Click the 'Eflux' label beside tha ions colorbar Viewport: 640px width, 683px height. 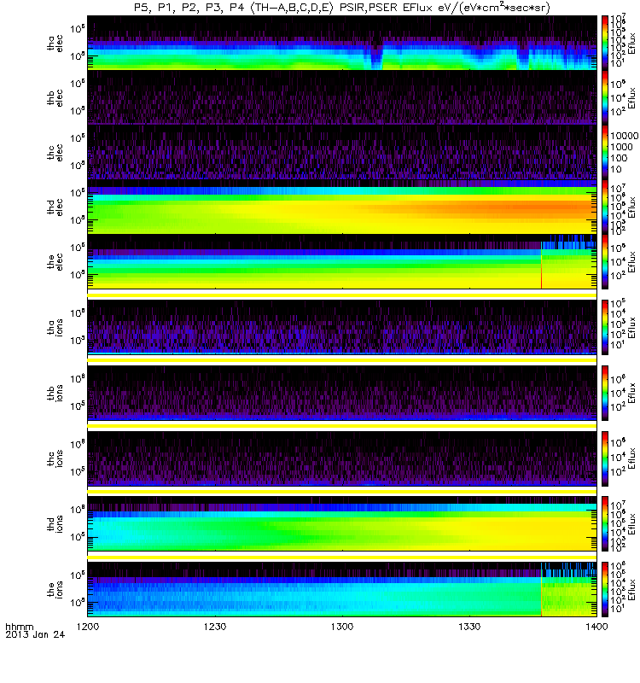pos(631,327)
